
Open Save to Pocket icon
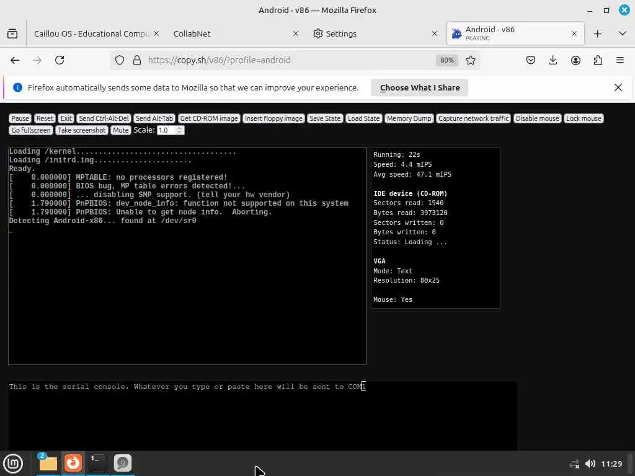click(x=531, y=60)
